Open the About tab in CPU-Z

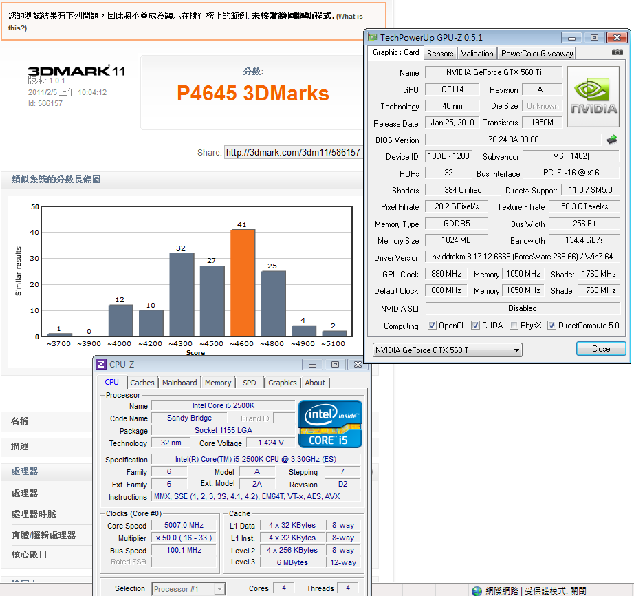[x=315, y=383]
